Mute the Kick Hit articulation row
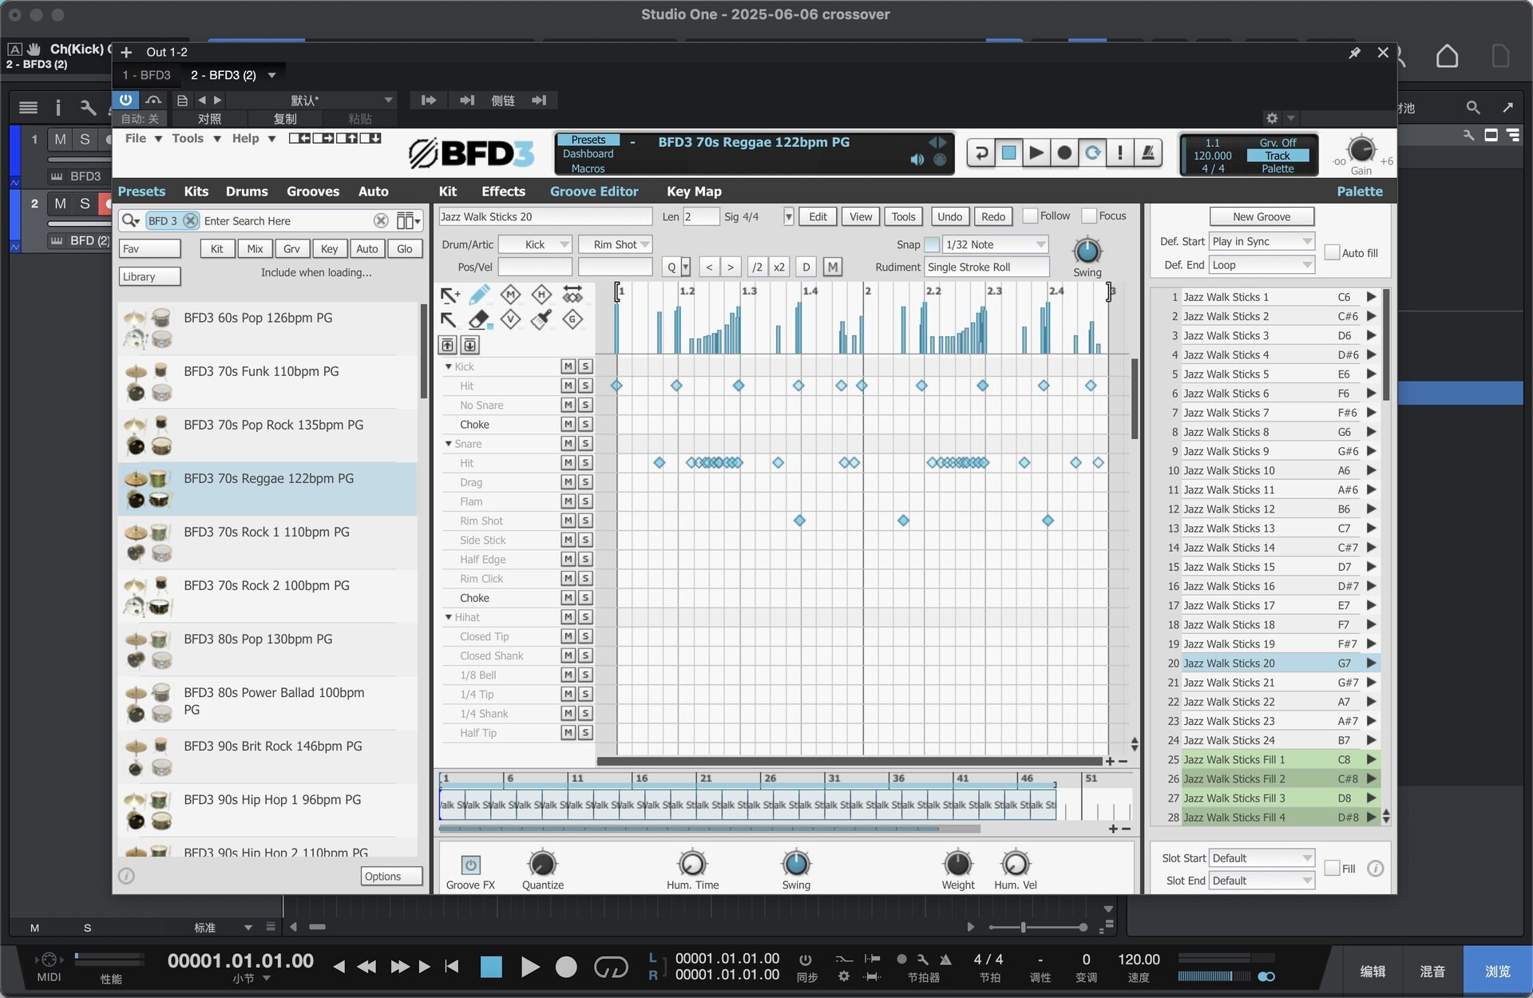 click(568, 386)
